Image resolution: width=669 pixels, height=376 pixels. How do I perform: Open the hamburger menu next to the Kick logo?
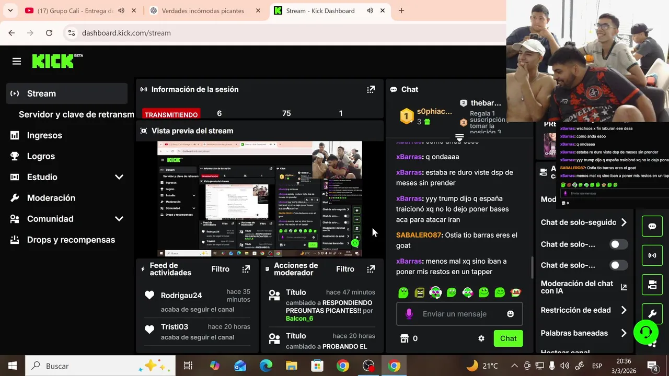click(17, 62)
